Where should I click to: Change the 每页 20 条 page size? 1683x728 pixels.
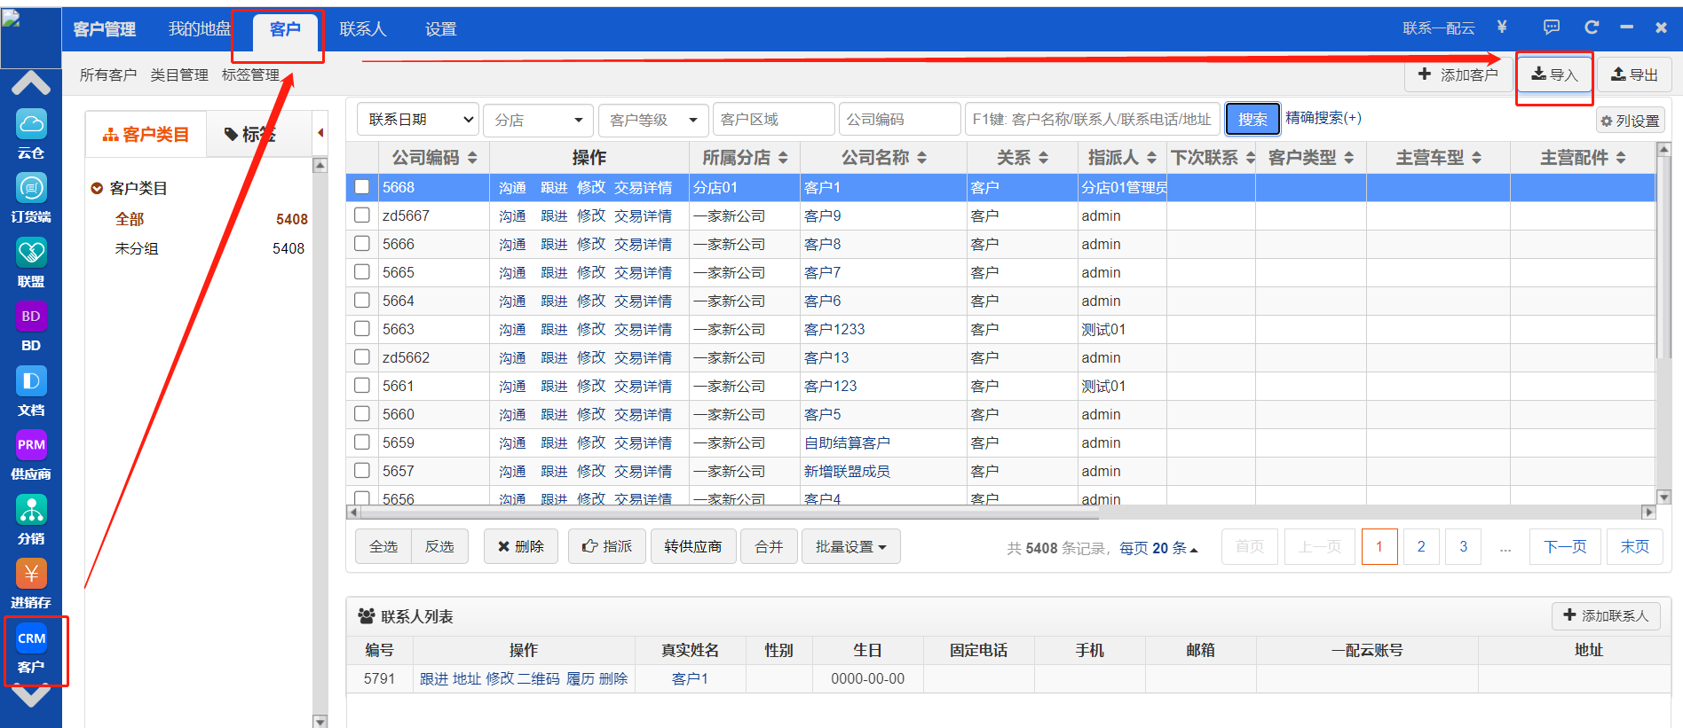pos(1158,548)
